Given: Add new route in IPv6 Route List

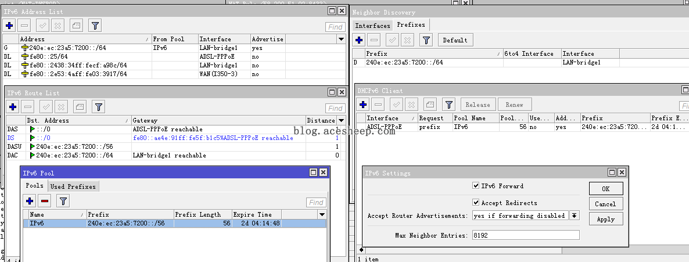Looking at the screenshot, I should click(13, 107).
